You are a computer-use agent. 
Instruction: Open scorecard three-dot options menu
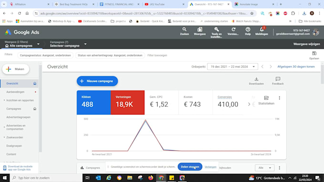tap(279, 98)
